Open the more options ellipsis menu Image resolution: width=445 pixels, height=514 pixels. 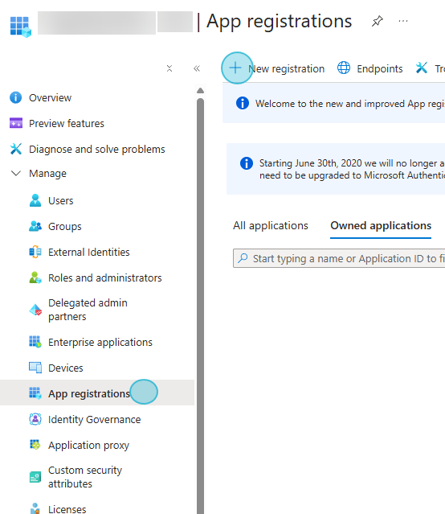(x=403, y=21)
